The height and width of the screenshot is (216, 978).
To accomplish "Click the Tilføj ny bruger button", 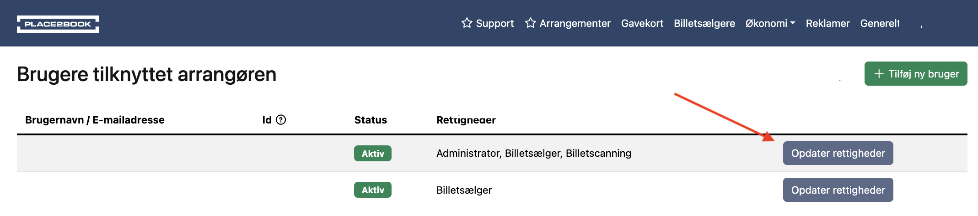I will pyautogui.click(x=915, y=74).
